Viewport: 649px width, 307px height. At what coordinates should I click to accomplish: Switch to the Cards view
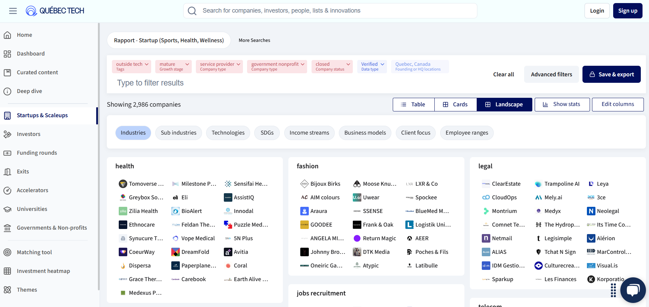[x=456, y=105]
